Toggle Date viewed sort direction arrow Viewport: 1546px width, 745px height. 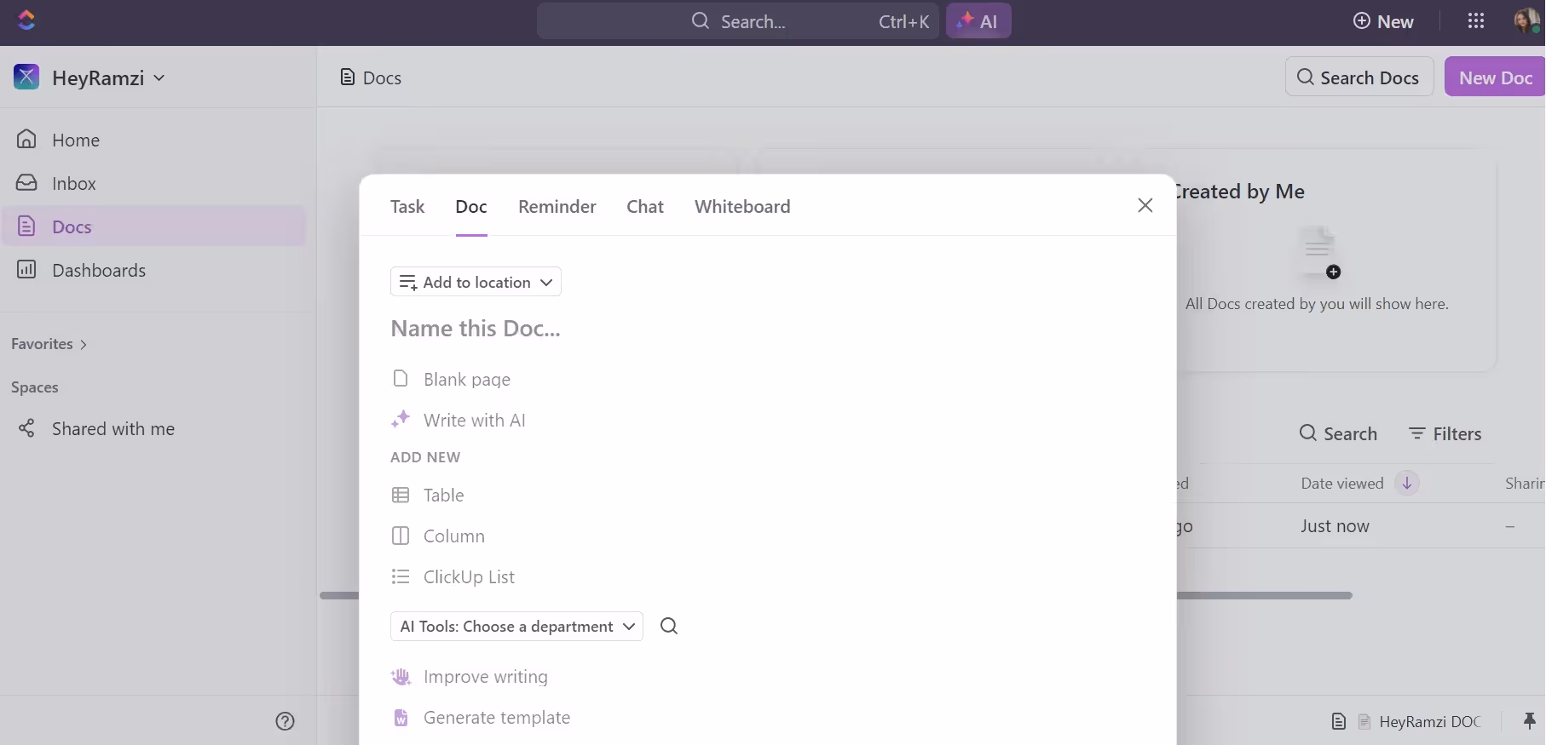click(1407, 484)
